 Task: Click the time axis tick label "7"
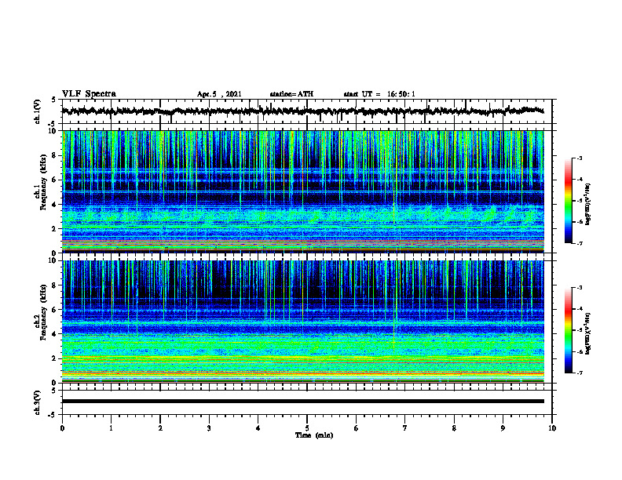point(405,428)
